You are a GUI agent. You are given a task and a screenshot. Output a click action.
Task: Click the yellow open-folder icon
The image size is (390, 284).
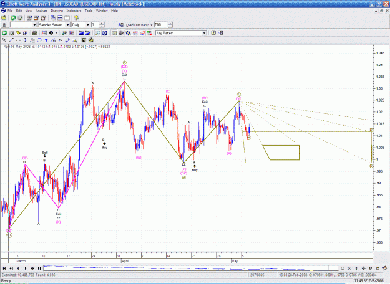(4, 17)
